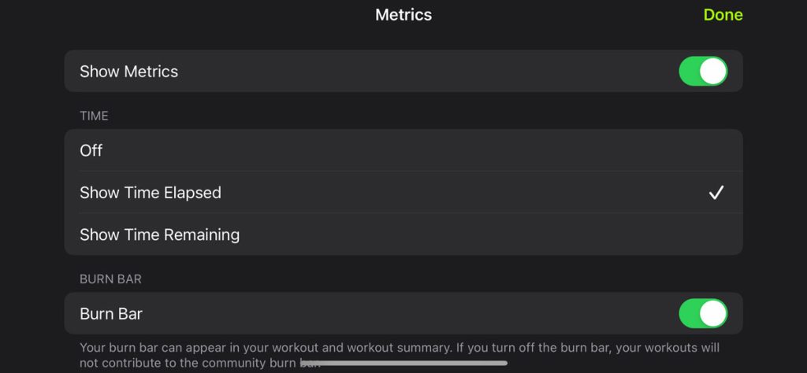Click the TIME section header
Screen dimensions: 807x373
coord(94,116)
